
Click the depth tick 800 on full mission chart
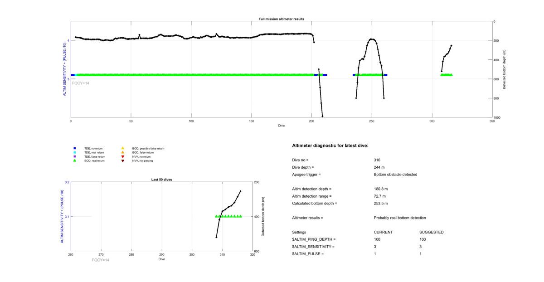[496, 98]
